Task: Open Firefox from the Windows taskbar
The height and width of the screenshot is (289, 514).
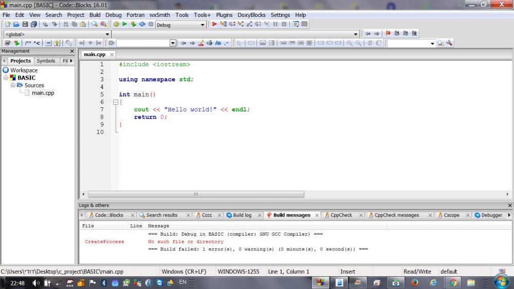Action: 414,282
